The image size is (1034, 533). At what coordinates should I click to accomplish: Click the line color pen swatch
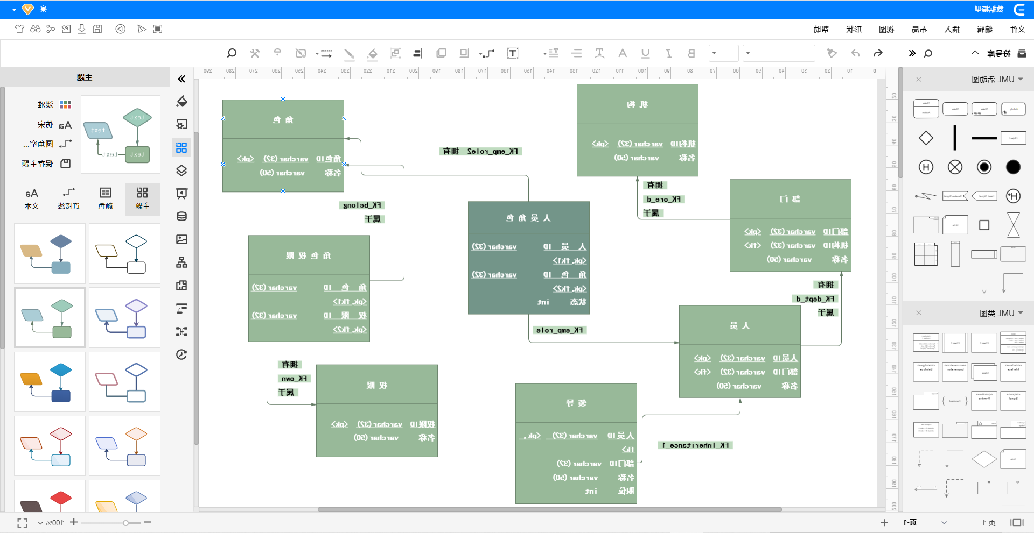(x=349, y=53)
